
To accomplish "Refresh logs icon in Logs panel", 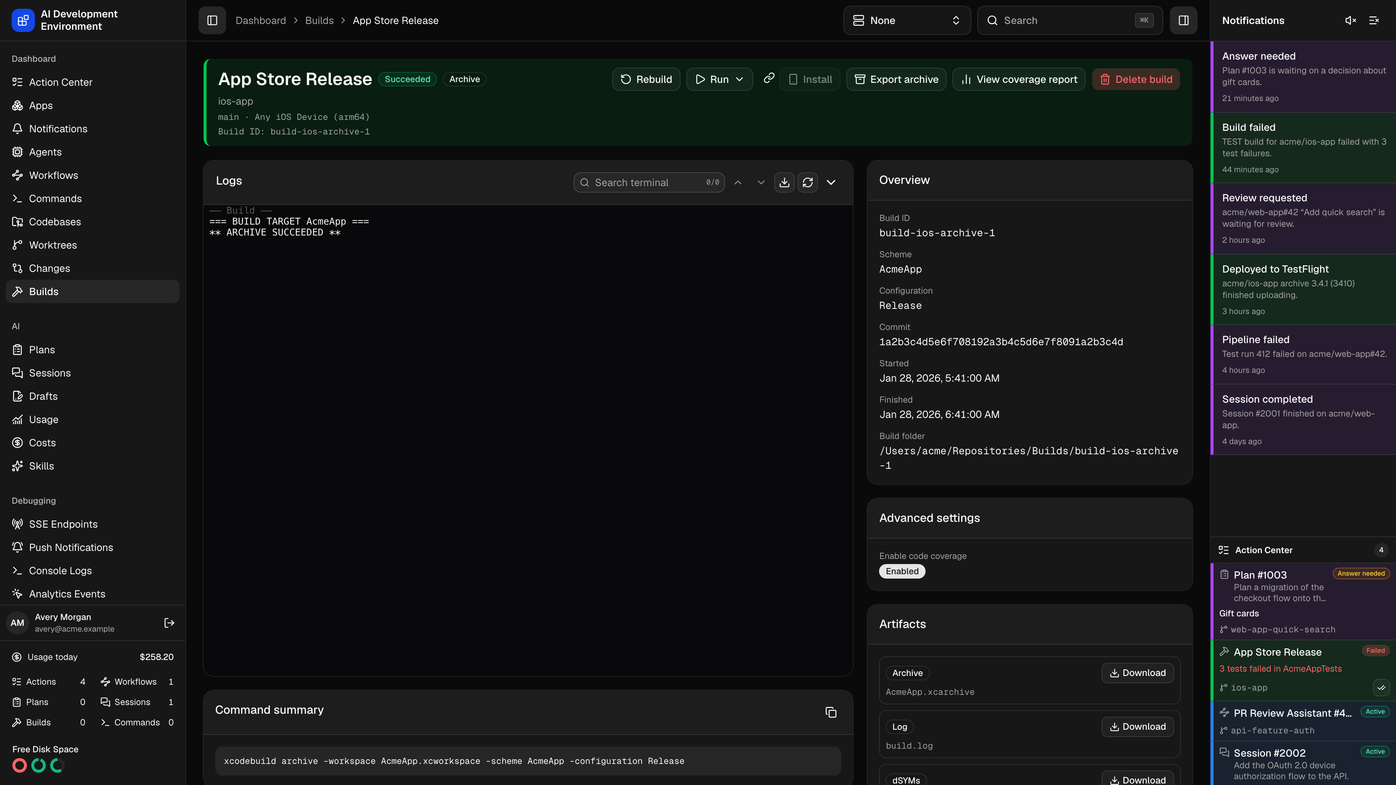I will click(807, 182).
